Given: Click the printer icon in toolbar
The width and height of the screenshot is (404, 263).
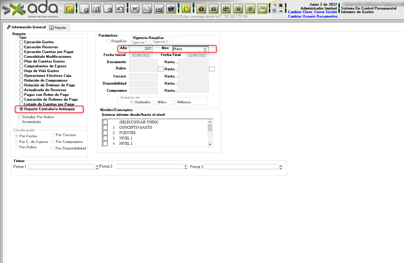Looking at the screenshot, I should [x=135, y=9].
